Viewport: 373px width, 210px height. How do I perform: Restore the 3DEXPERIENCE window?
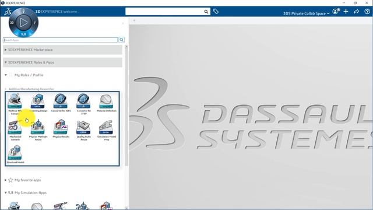pos(356,3)
